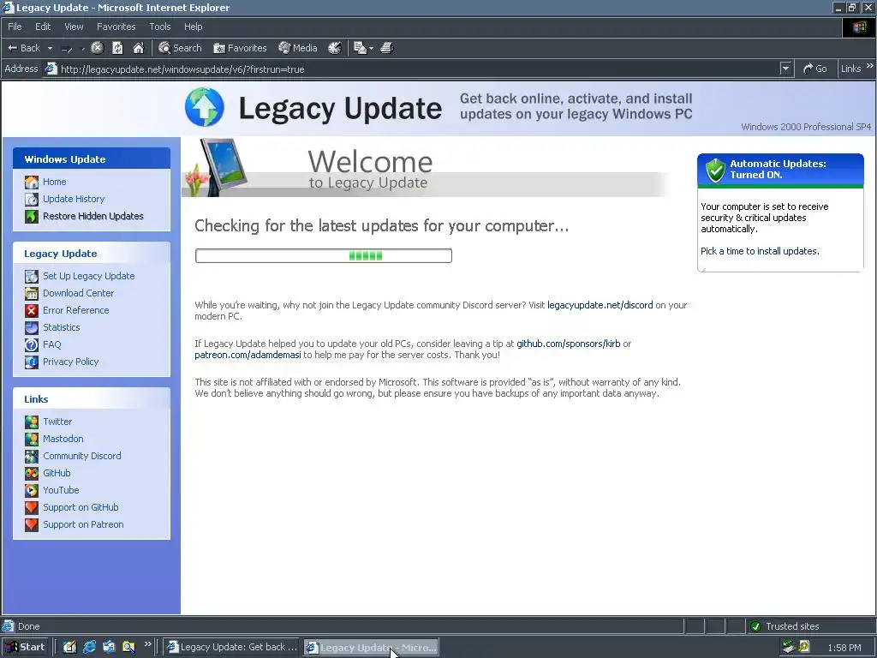Click the Legacy Update globe logo
Image resolution: width=877 pixels, height=658 pixels.
(x=204, y=106)
